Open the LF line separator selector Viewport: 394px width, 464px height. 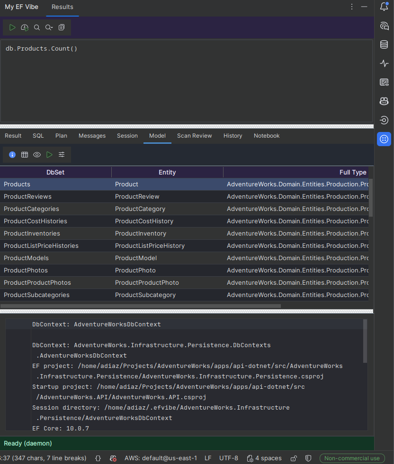pos(208,458)
